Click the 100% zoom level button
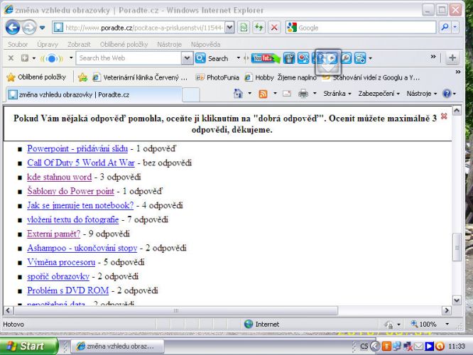This screenshot has width=473, height=355. pyautogui.click(x=424, y=324)
